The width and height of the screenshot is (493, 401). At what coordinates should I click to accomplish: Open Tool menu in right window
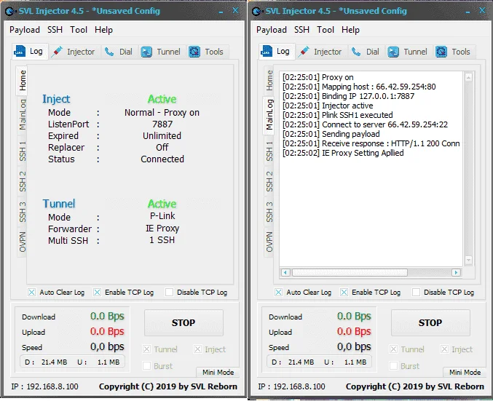click(x=326, y=30)
